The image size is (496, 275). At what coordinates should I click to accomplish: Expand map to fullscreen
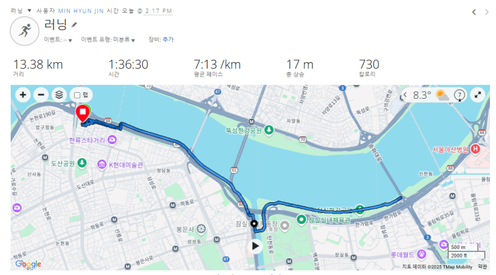(x=478, y=95)
